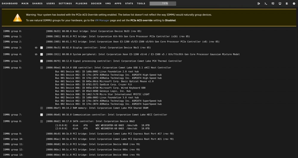Open the Tools page

tap(141, 3)
